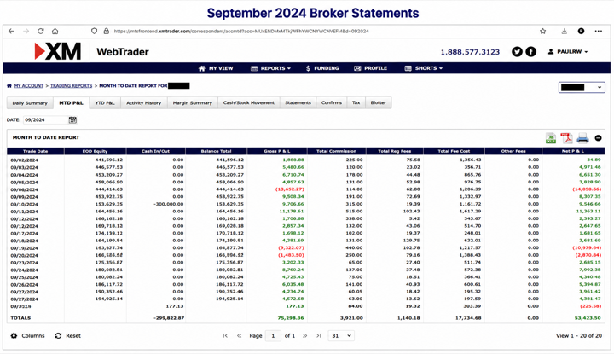Click the browser forward arrow
Screen dimensions: 614x354
[x=26, y=31]
